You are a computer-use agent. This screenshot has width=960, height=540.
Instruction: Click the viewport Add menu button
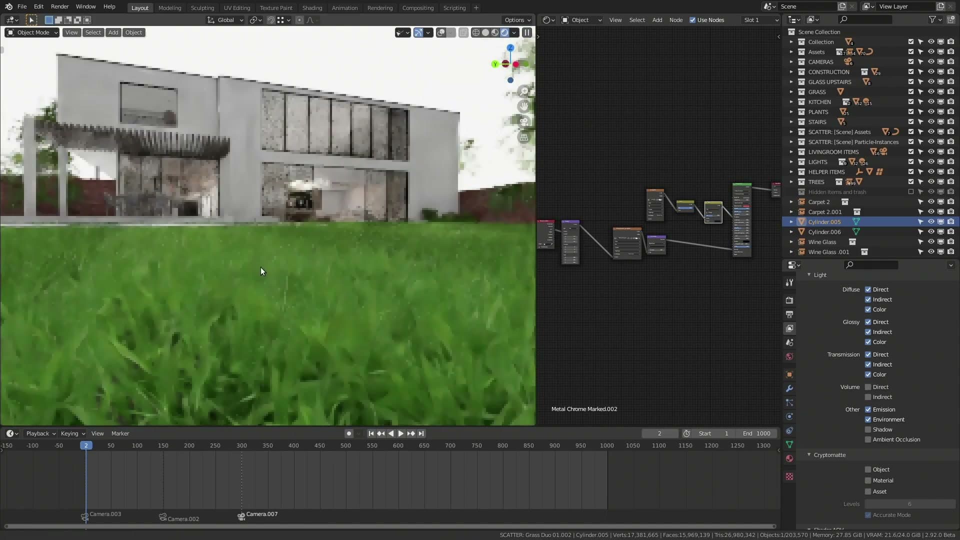(x=113, y=32)
